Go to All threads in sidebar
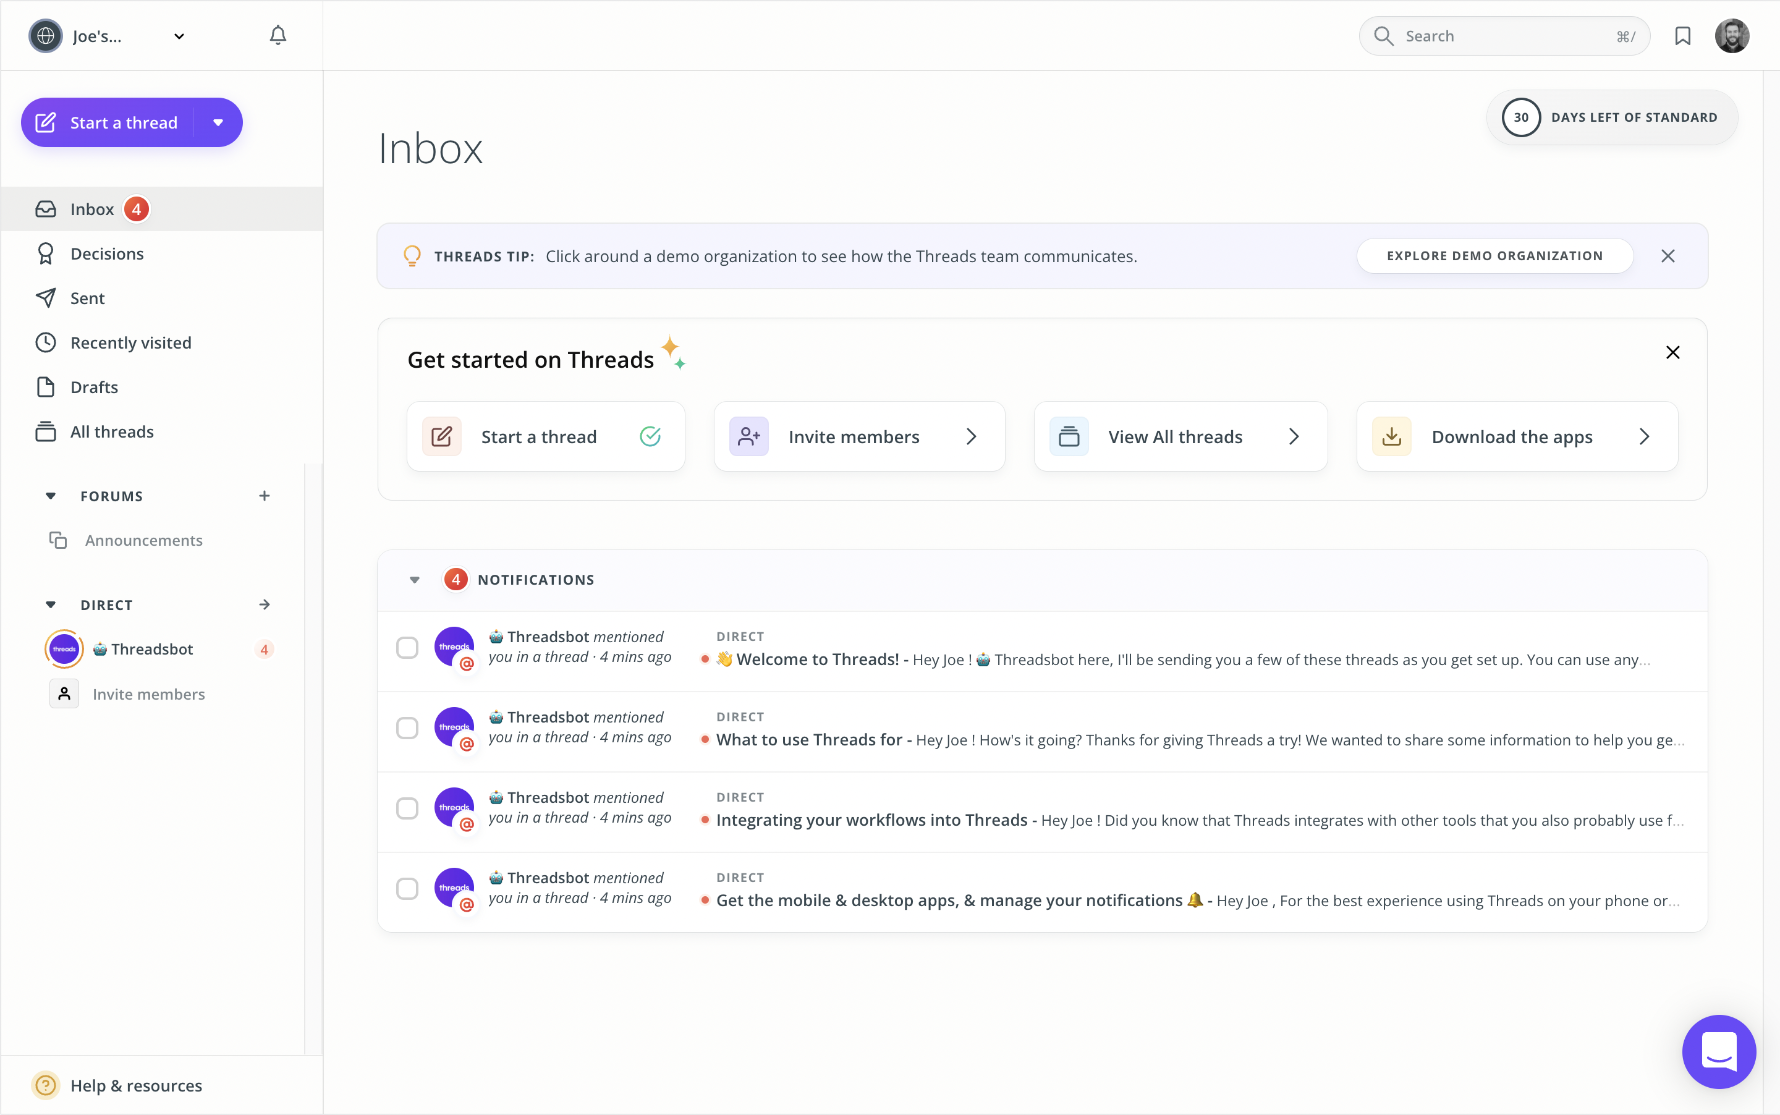 coord(111,431)
